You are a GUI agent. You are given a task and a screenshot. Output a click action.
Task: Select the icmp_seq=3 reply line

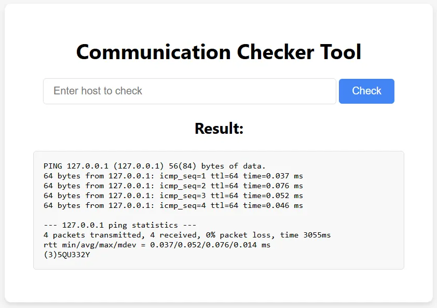coord(173,195)
